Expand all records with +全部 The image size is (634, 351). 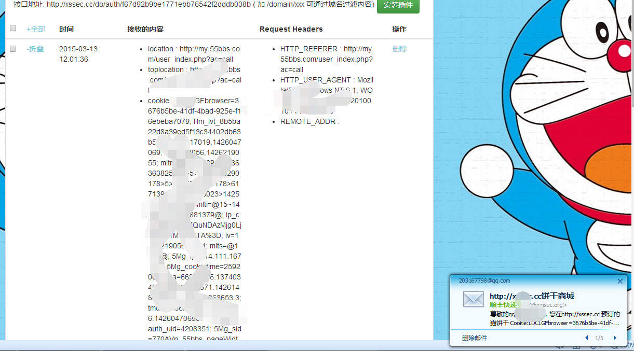tap(36, 29)
